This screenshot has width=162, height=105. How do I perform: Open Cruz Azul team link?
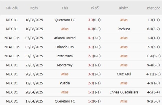click(x=124, y=74)
